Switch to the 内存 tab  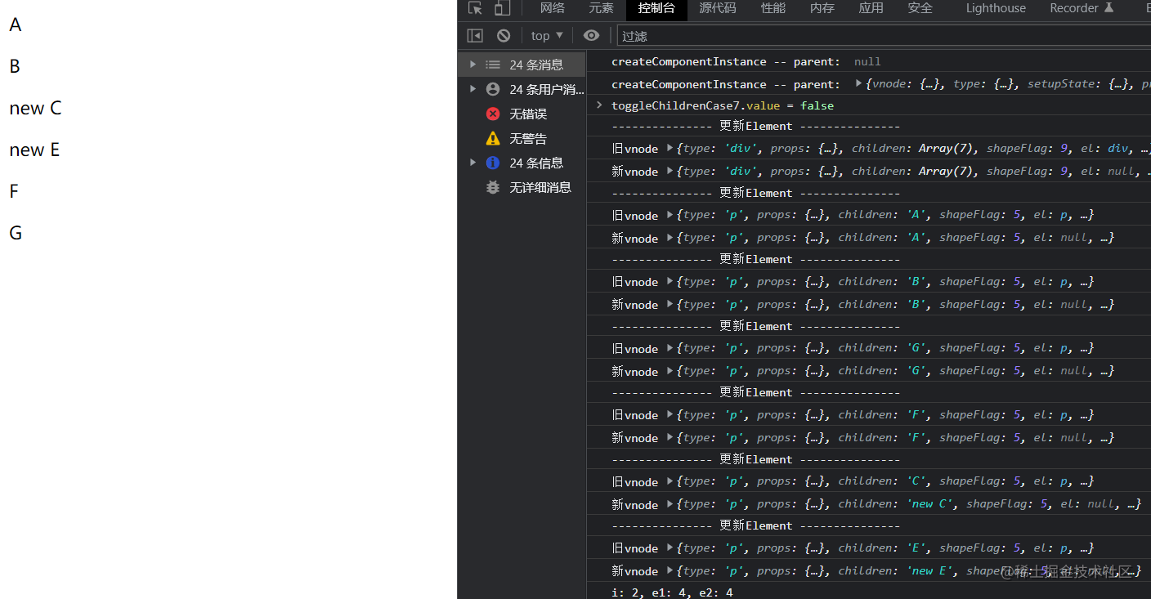(x=822, y=8)
